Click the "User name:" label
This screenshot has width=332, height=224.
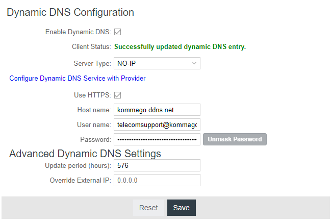[x=94, y=125]
